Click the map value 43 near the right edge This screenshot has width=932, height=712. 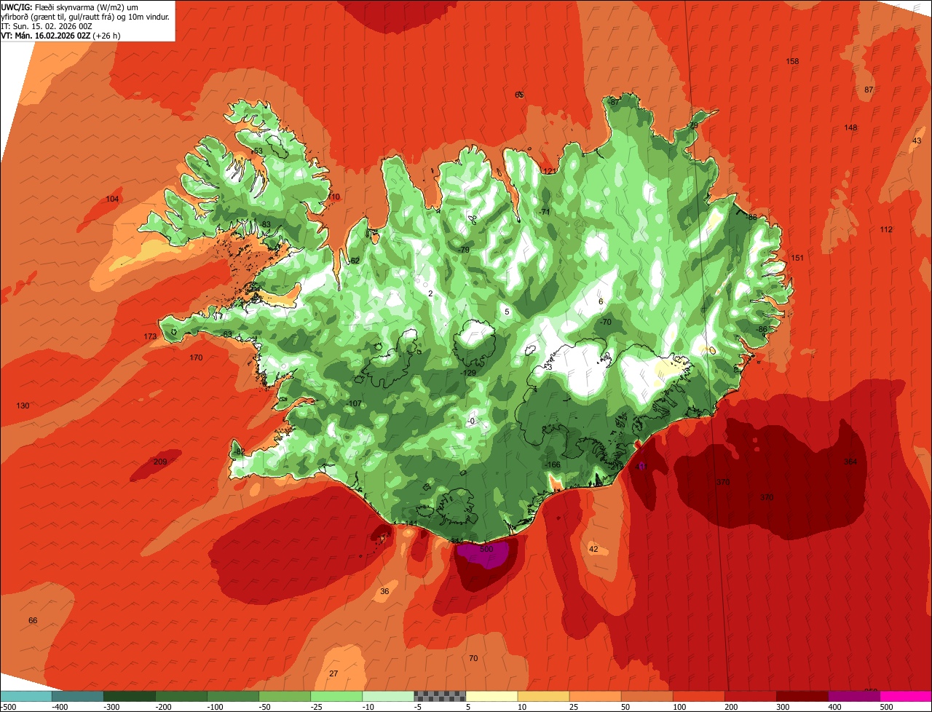pos(917,141)
